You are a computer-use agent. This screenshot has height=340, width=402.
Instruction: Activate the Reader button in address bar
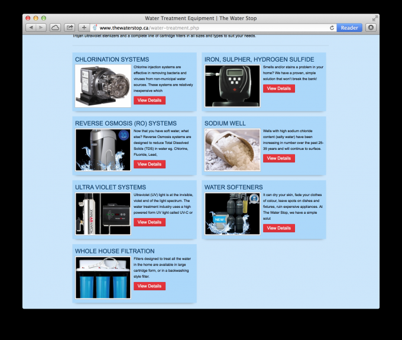(349, 28)
